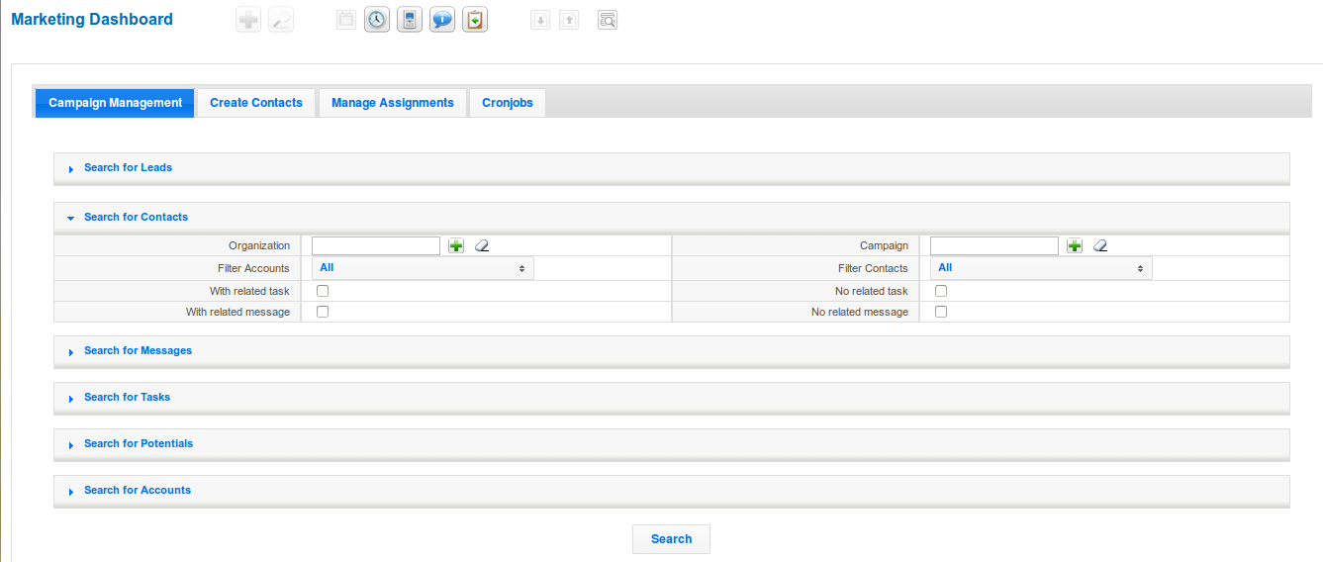Open the Manage Assignments tab
The image size is (1323, 562).
(392, 103)
